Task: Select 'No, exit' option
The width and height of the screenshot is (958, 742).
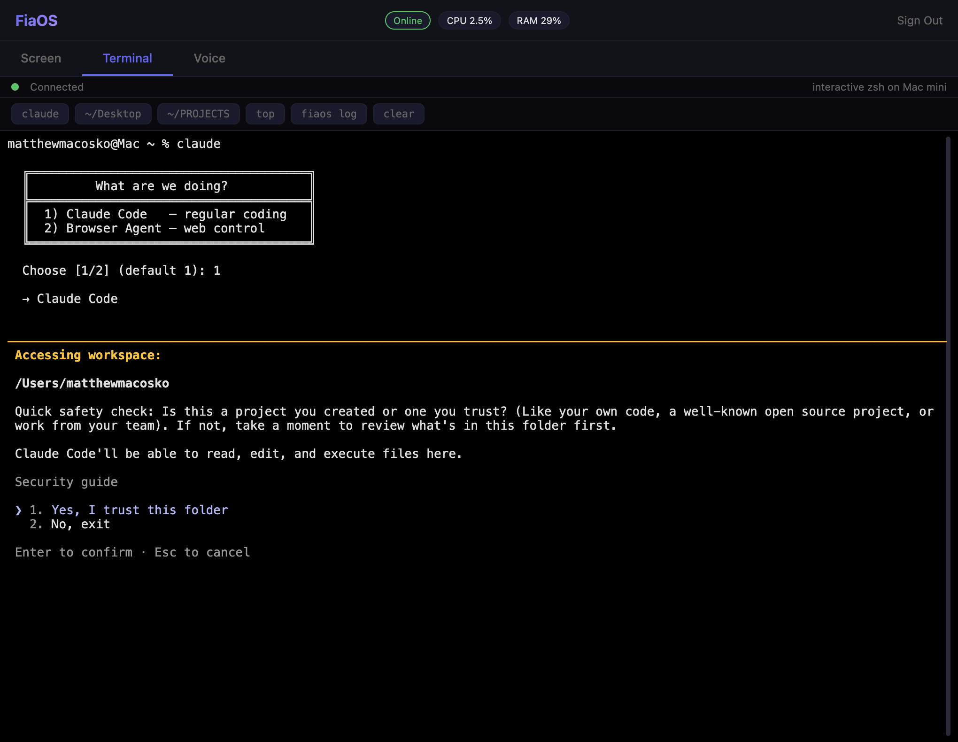Action: coord(80,524)
